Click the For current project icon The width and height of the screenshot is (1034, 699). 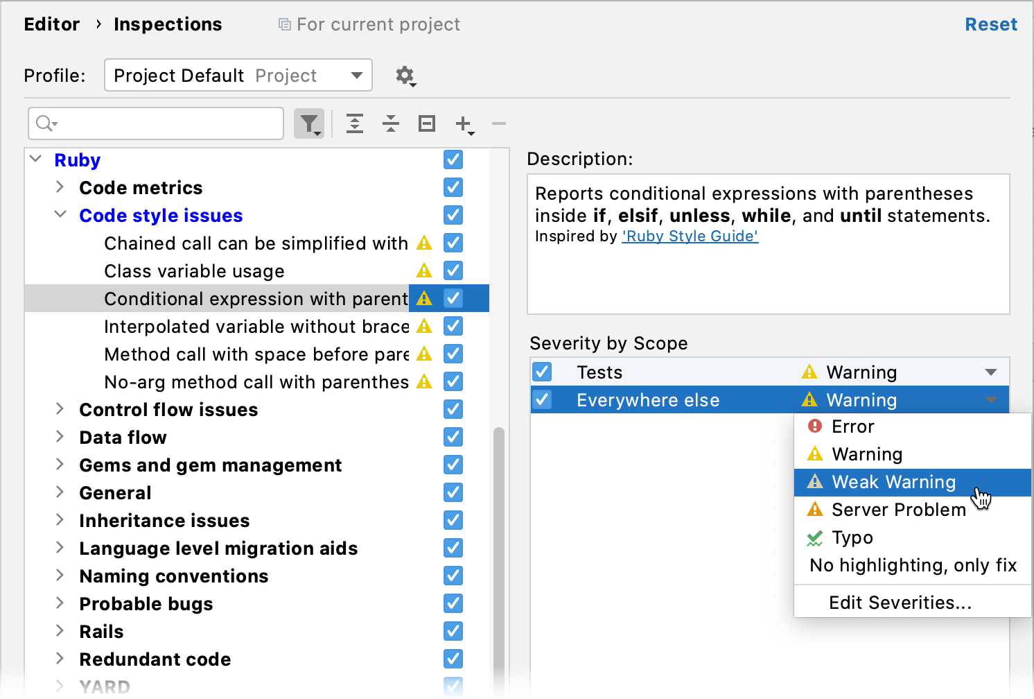coord(284,25)
